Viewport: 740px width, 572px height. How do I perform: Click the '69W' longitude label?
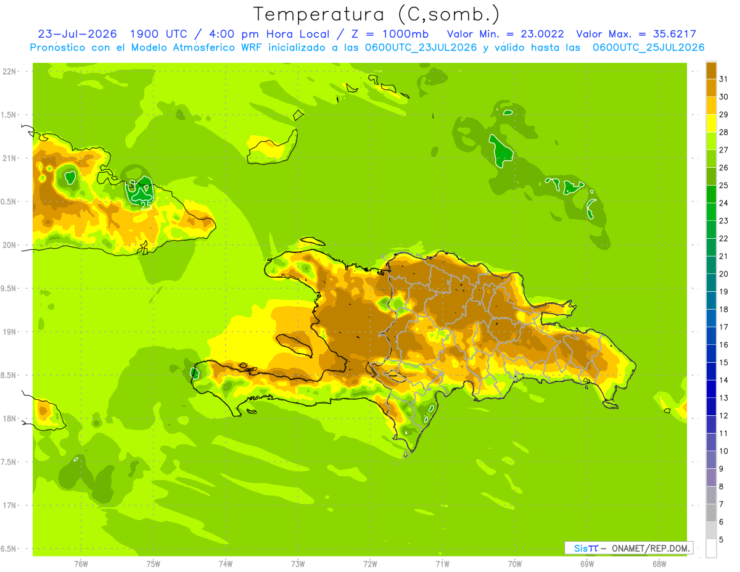point(587,564)
